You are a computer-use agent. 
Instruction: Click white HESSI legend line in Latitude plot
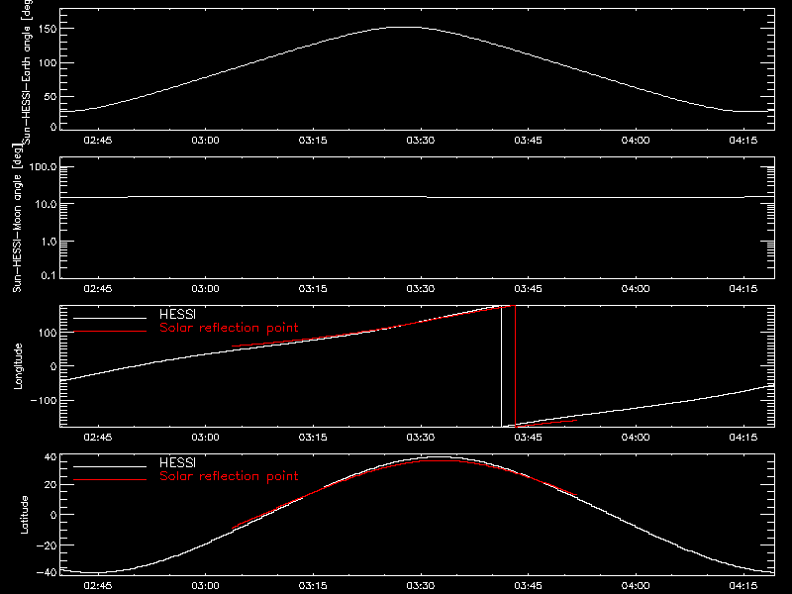click(x=110, y=466)
